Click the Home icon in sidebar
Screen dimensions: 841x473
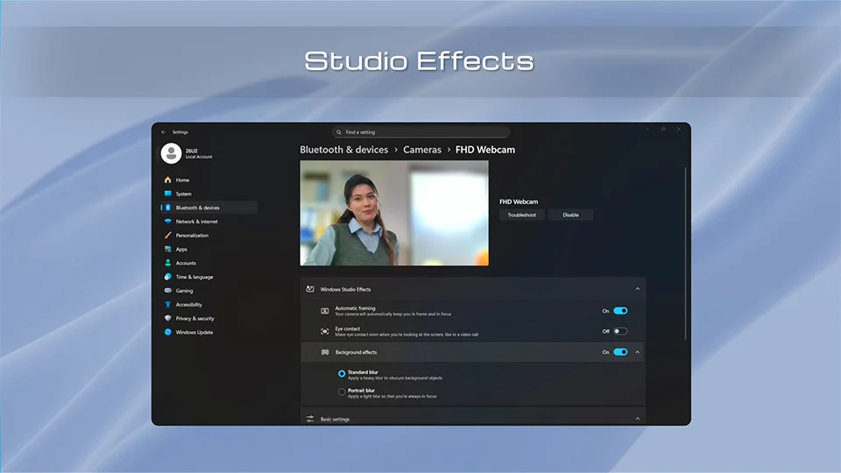pos(168,180)
